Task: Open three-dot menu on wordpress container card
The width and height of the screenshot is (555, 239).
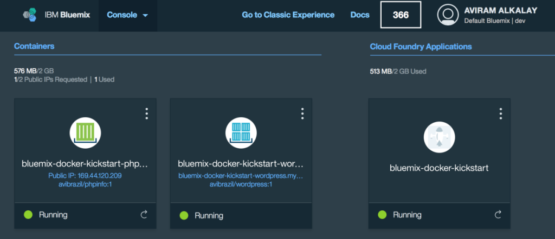Action: point(302,114)
